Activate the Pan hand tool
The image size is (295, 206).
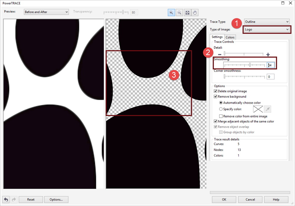pos(195,13)
